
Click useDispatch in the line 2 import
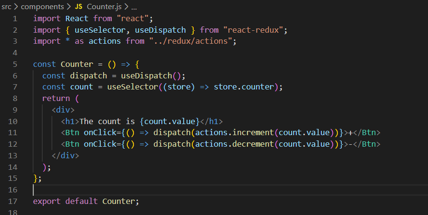[x=160, y=30]
